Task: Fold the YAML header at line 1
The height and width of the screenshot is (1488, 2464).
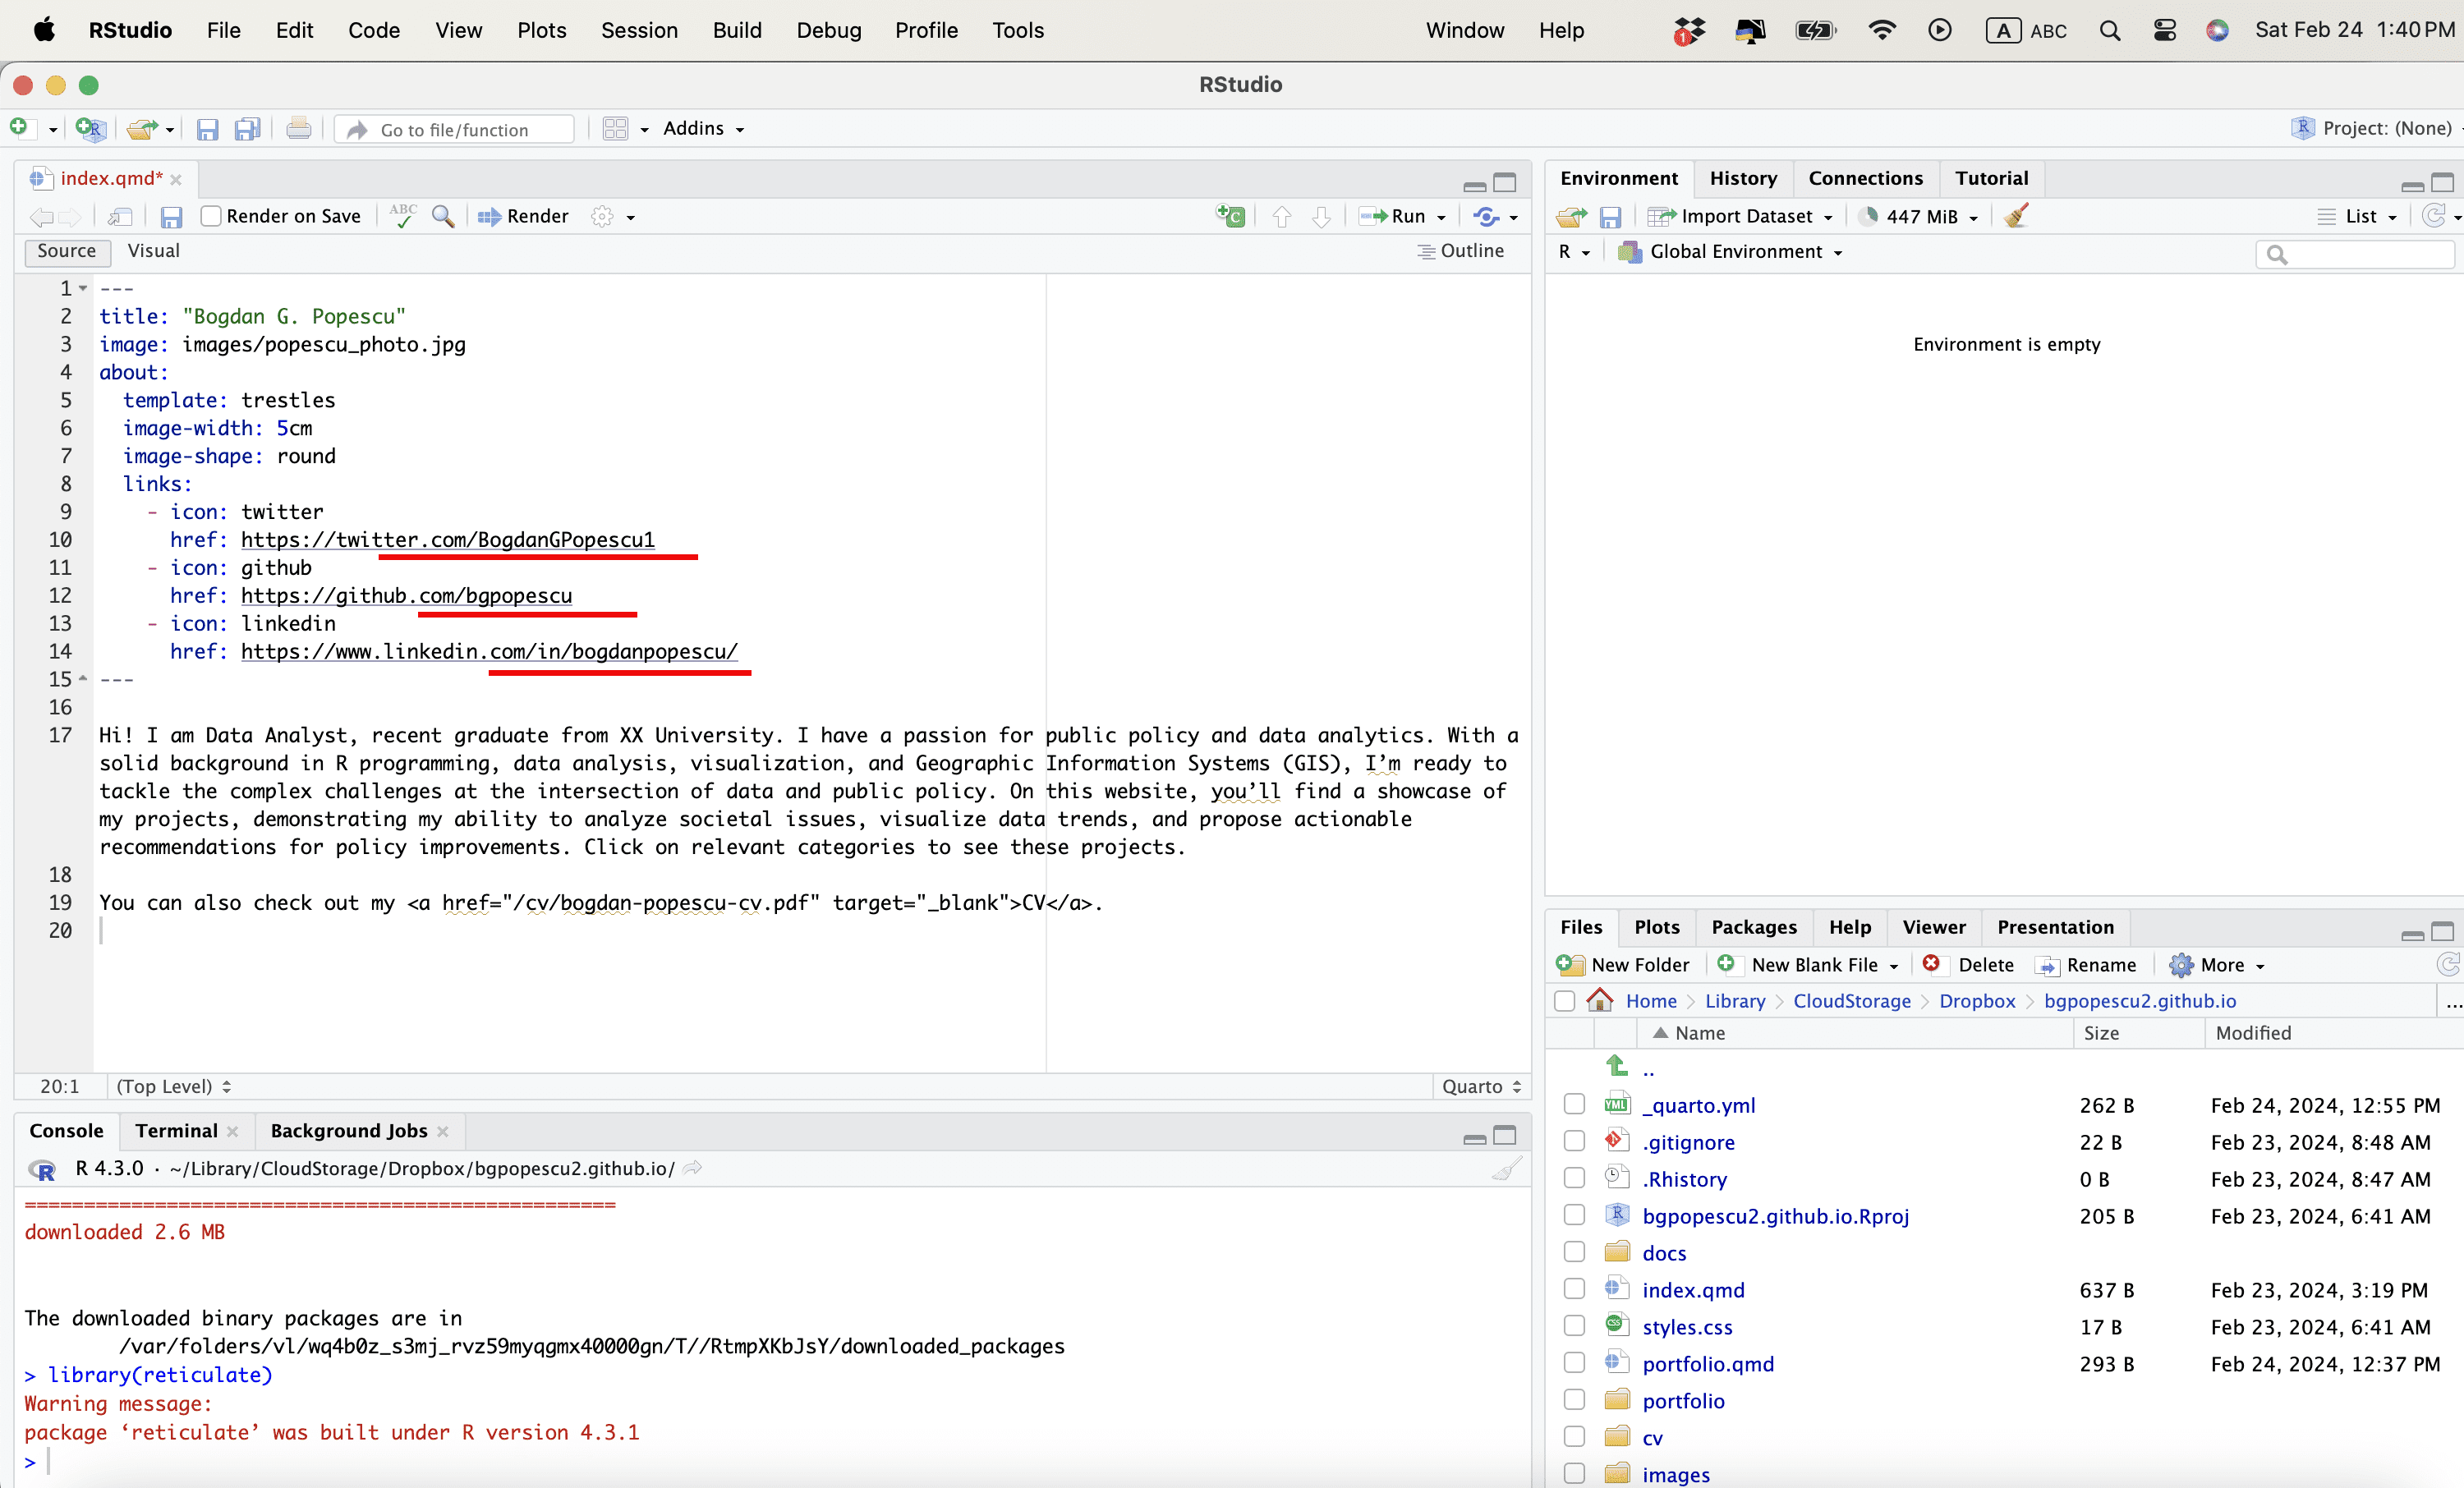Action: [x=84, y=288]
